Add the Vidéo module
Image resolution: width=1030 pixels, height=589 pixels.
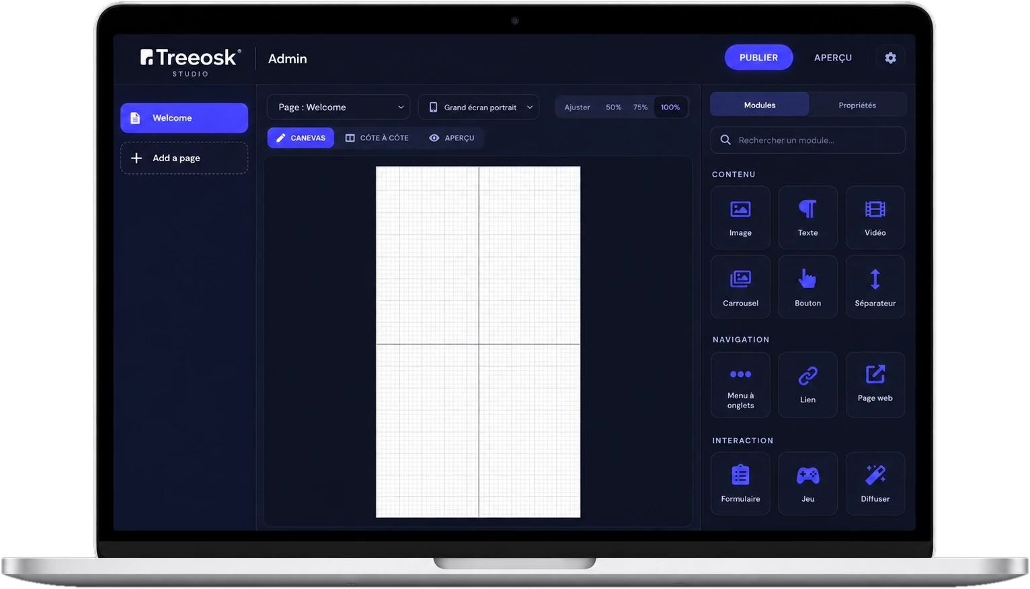pyautogui.click(x=875, y=218)
